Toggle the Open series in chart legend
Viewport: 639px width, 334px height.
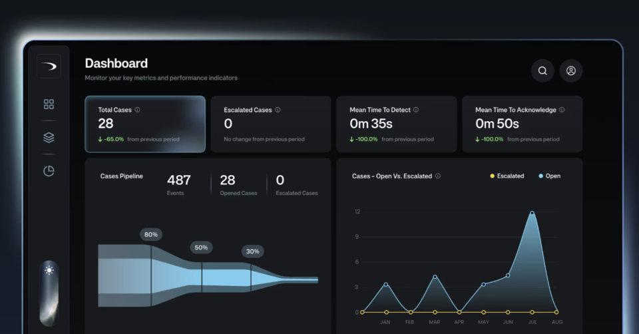pos(550,176)
